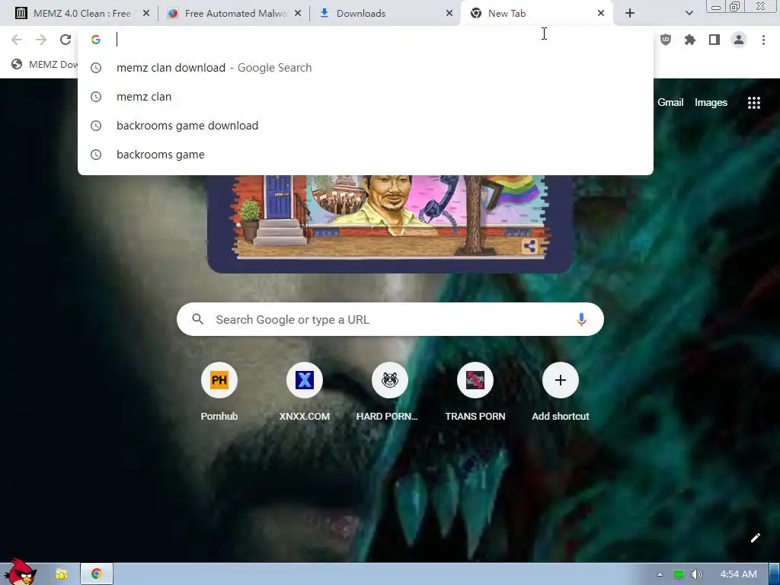Open a new browser tab with plus button
Image resolution: width=780 pixels, height=585 pixels.
click(630, 14)
